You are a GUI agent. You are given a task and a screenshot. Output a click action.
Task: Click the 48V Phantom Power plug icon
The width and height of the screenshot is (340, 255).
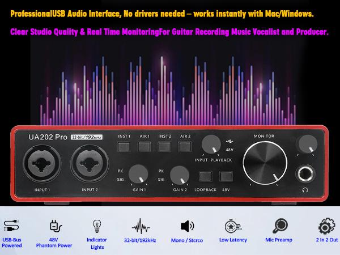pyautogui.click(x=56, y=226)
